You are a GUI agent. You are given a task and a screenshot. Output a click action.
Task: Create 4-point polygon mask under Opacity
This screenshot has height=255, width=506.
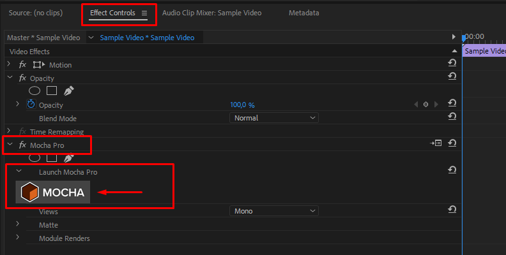coord(52,91)
